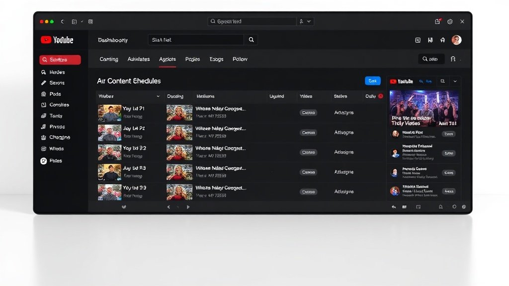Image resolution: width=509 pixels, height=286 pixels.
Task: Switch to the 'Carting' tab
Action: tap(109, 60)
